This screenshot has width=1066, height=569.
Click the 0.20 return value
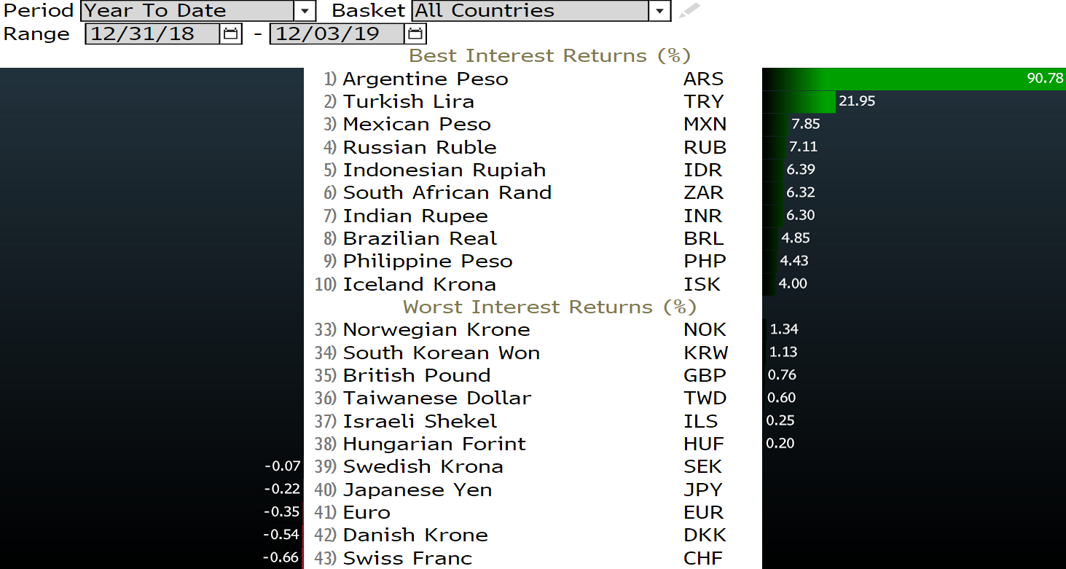point(780,443)
